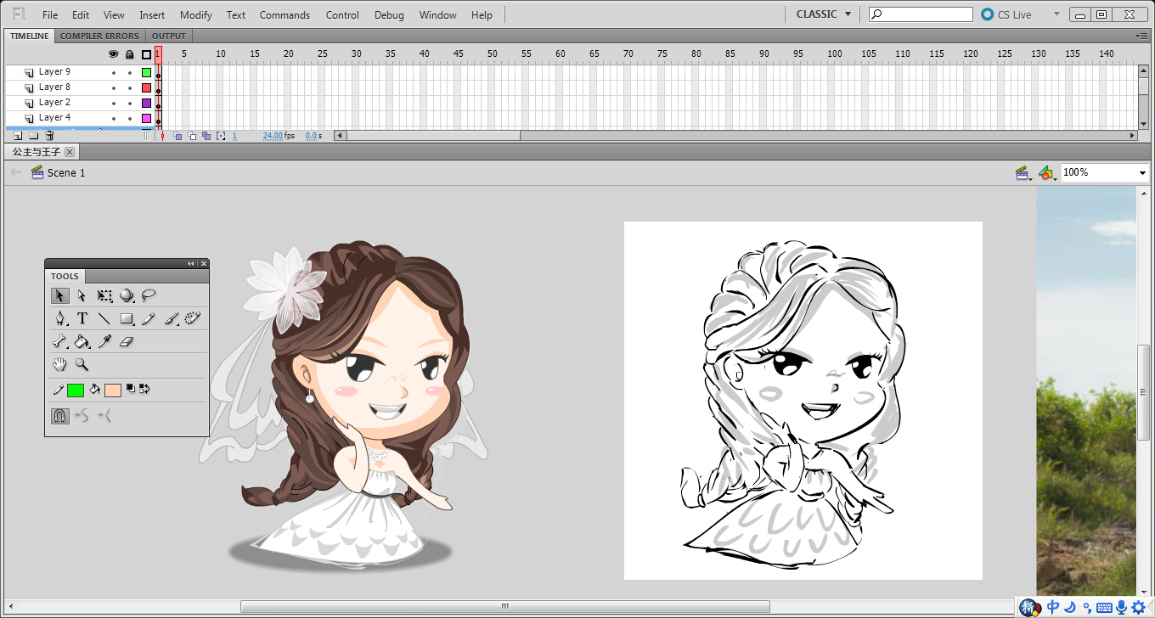
Task: Open the Modify menu
Action: [196, 15]
